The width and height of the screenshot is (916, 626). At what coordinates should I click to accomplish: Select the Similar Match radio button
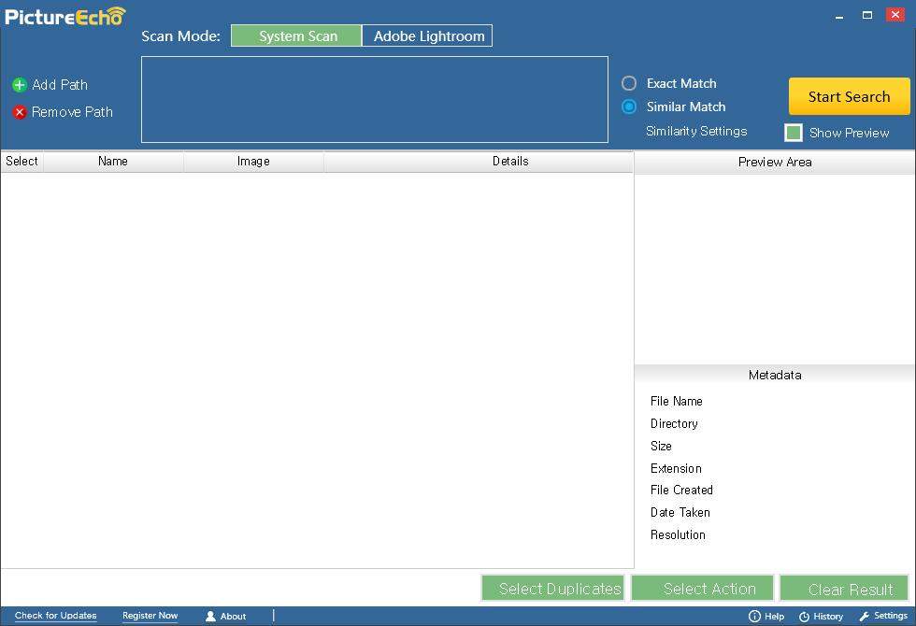(x=628, y=107)
